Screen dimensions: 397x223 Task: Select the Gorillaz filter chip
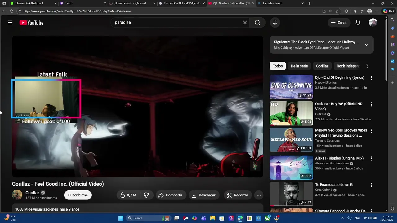(322, 66)
